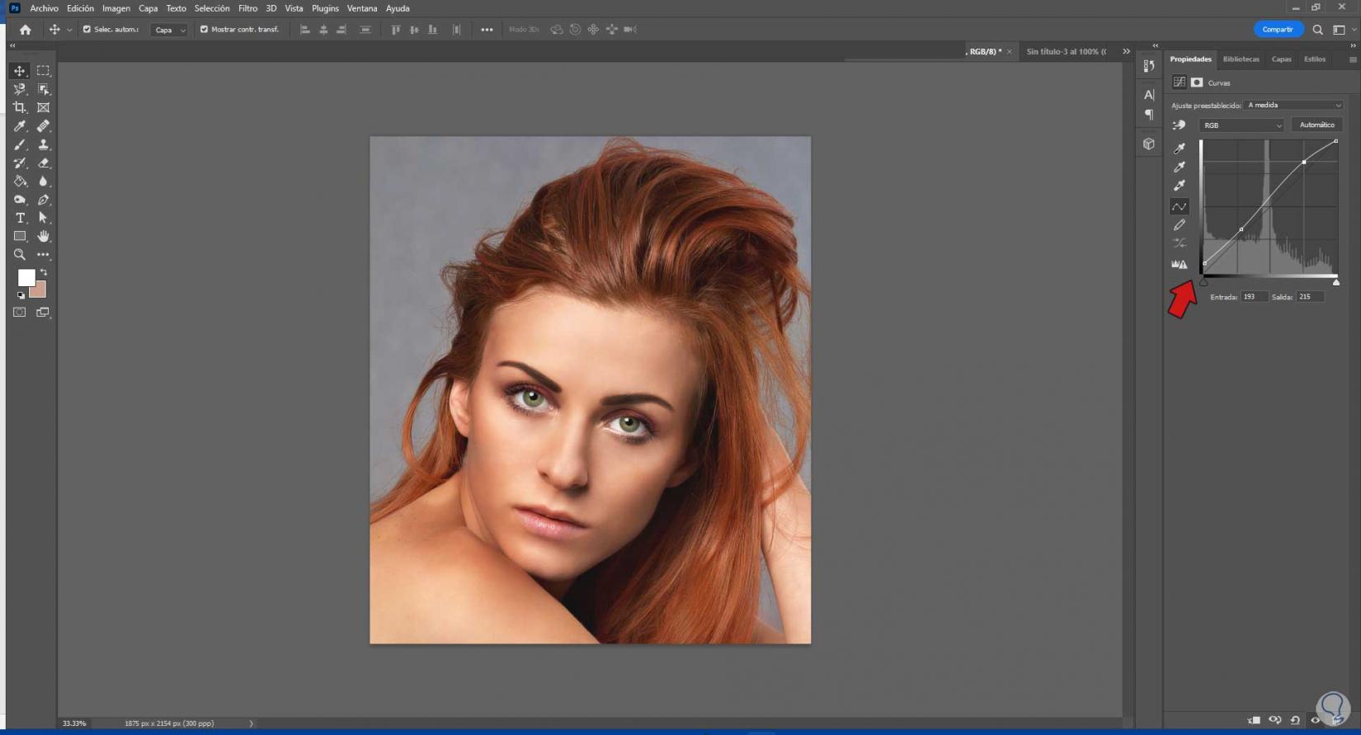This screenshot has height=735, width=1361.
Task: Select the Zoom tool in the toolbox
Action: pyautogui.click(x=20, y=255)
